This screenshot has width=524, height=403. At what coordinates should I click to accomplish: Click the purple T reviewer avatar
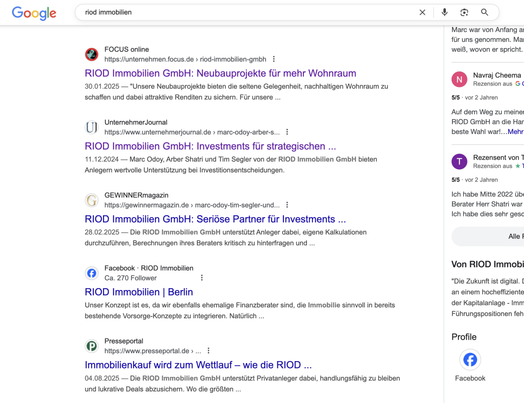(459, 162)
